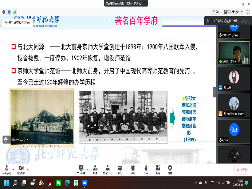The width and height of the screenshot is (252, 189).
Task: Open the chat panel icon
Action: click(119, 168)
